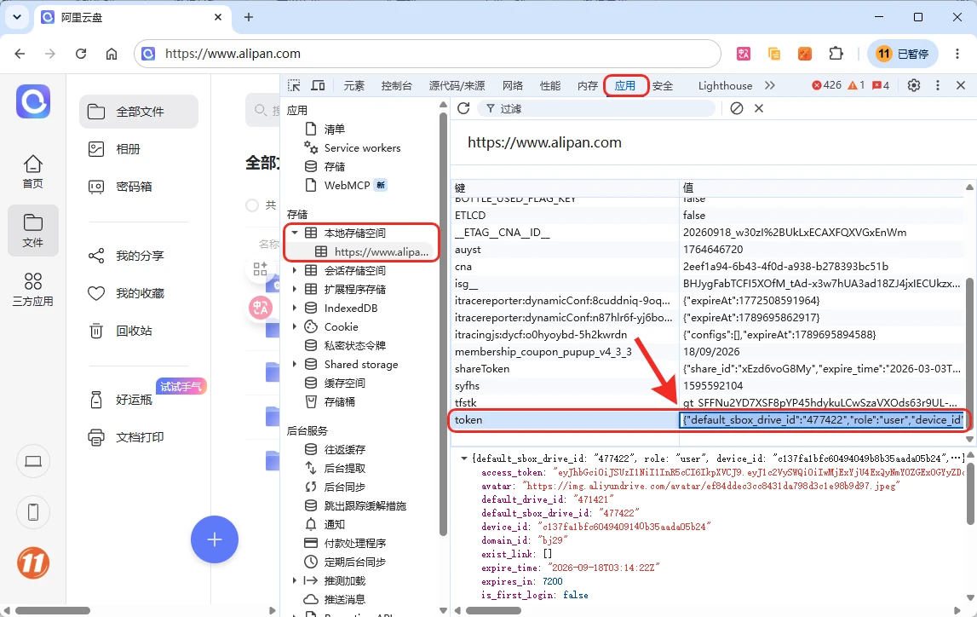Click the element inspector picker icon
This screenshot has width=977, height=617.
tap(294, 85)
